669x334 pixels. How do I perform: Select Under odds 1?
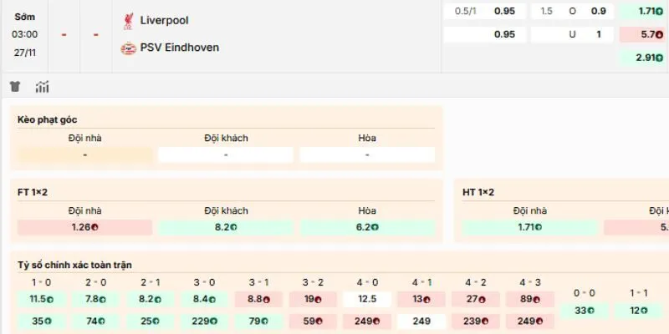pos(573,34)
